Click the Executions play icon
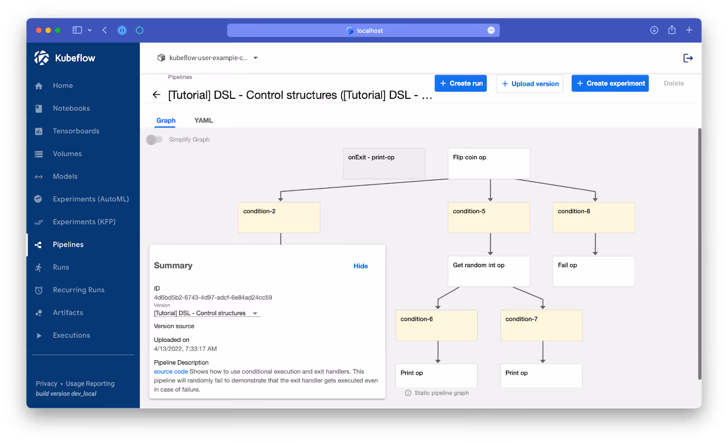The height and width of the screenshot is (443, 728). 39,336
